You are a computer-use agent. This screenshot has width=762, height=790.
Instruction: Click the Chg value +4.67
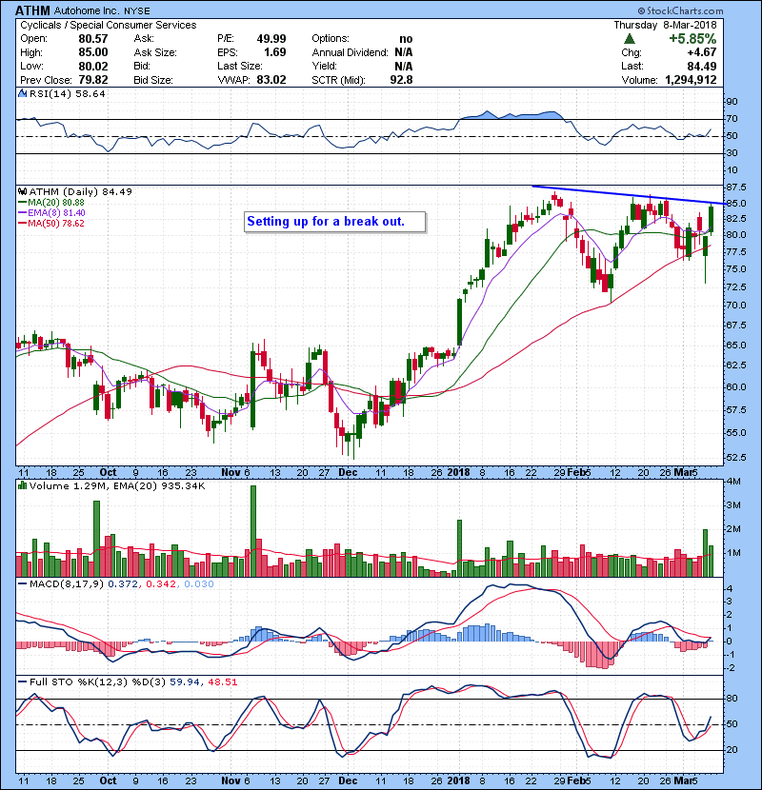[701, 52]
